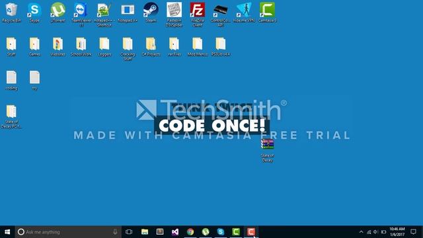
Task: Open Task View from the taskbar
Action: point(129,232)
